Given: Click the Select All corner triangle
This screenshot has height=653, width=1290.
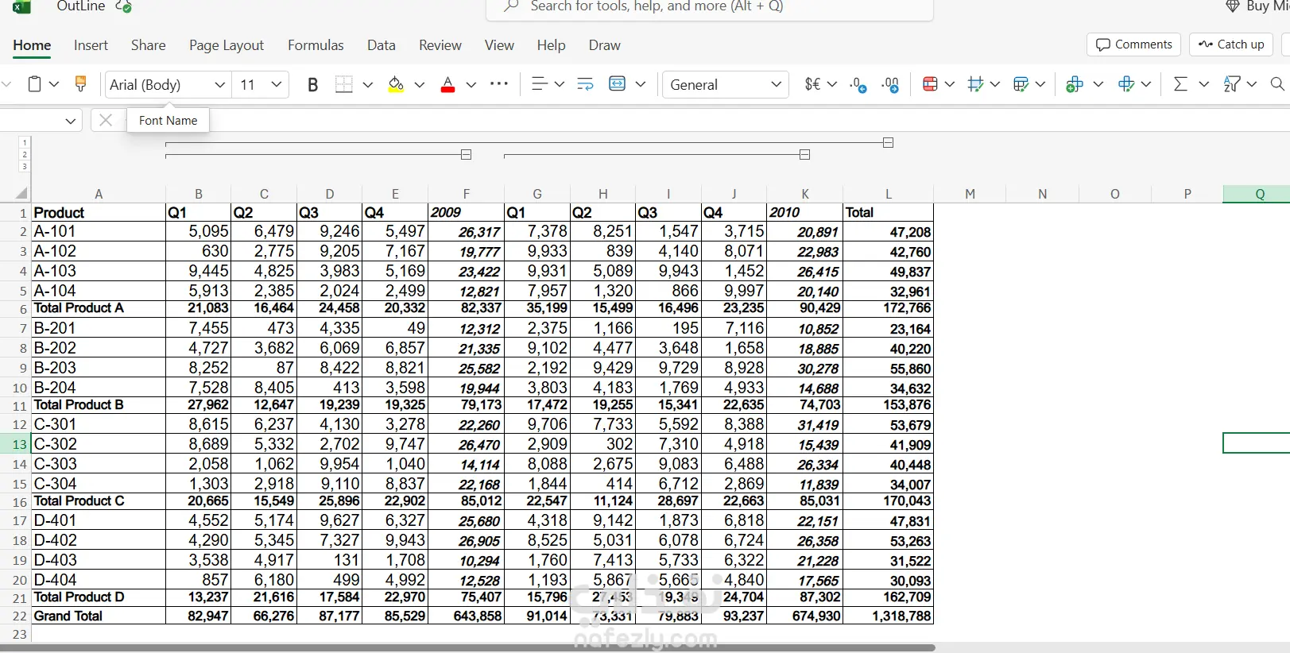Looking at the screenshot, I should pos(21,193).
